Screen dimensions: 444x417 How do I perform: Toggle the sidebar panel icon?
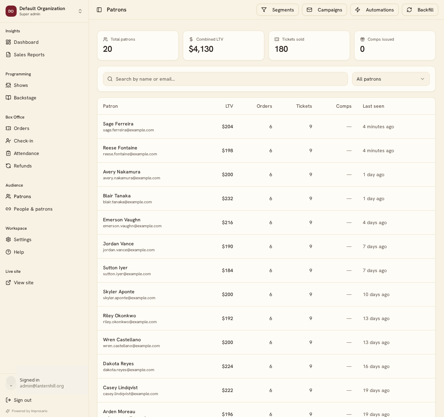point(99,10)
